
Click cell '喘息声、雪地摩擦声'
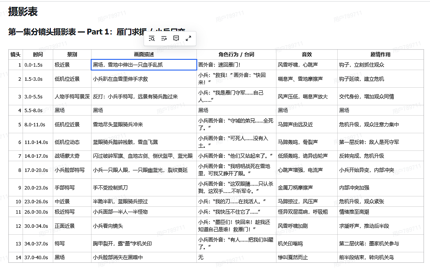307,79
